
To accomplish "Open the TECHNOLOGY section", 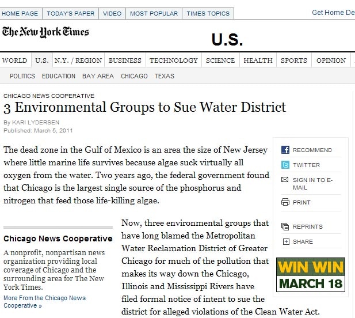I will click(x=174, y=60).
